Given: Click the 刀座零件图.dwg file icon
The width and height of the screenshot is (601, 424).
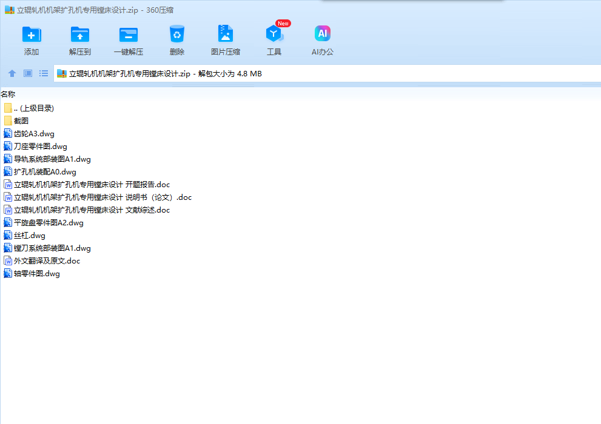Looking at the screenshot, I should (x=8, y=146).
